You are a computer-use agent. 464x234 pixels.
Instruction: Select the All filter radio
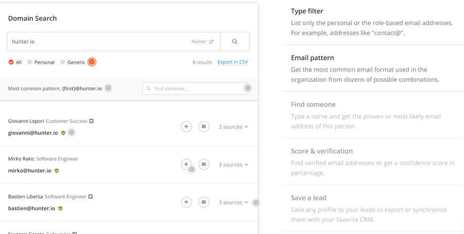pyautogui.click(x=11, y=62)
